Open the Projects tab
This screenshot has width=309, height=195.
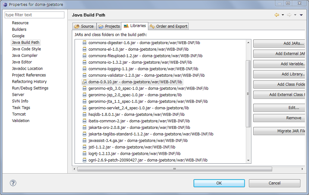point(109,26)
